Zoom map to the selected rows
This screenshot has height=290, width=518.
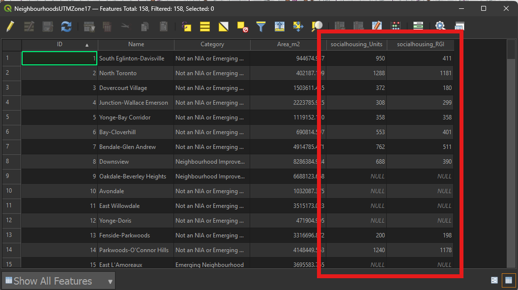tap(317, 27)
